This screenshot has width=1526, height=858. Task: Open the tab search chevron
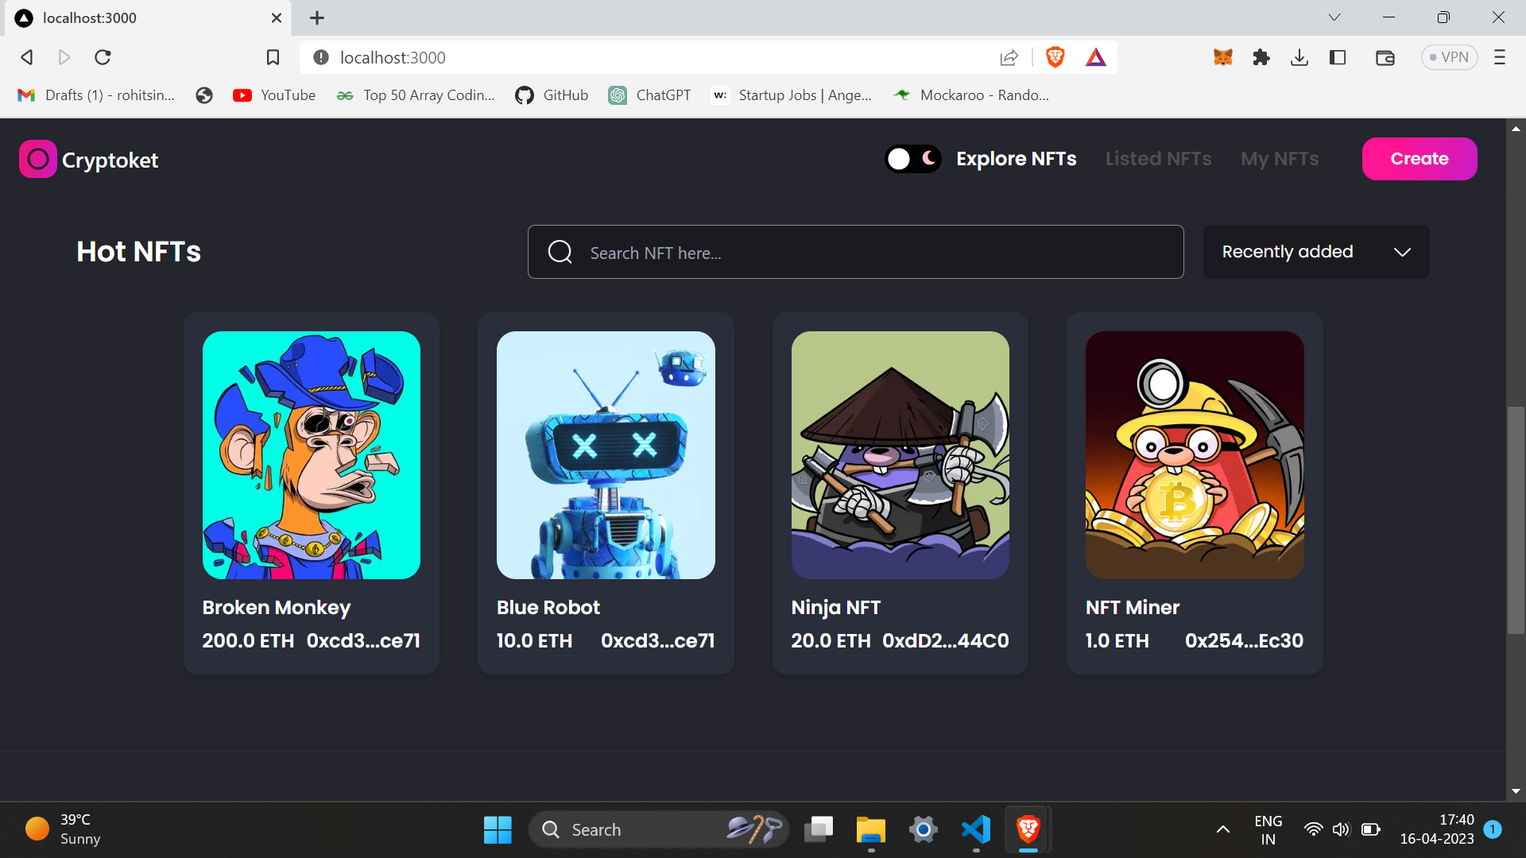click(1334, 17)
